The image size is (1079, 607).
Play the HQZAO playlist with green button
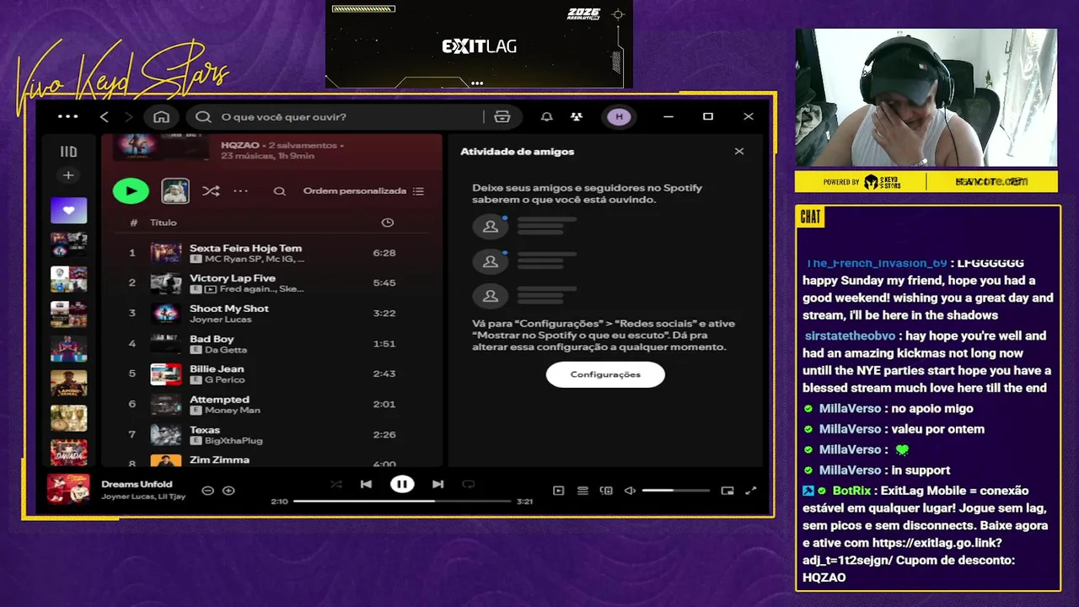pyautogui.click(x=131, y=191)
